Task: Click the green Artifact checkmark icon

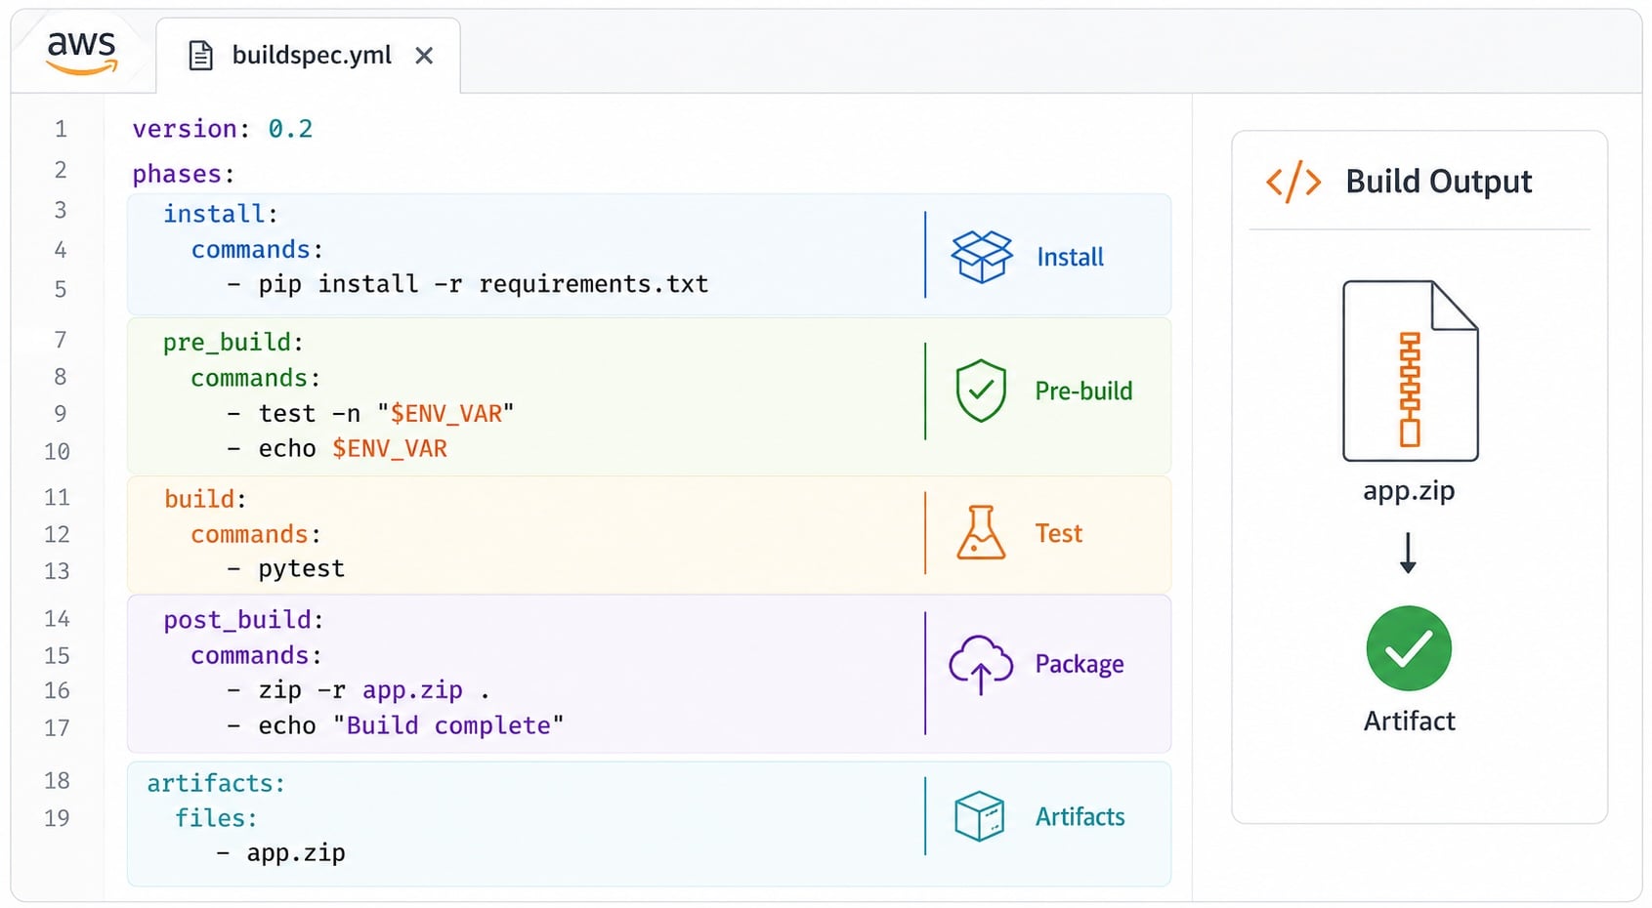Action: (x=1409, y=648)
